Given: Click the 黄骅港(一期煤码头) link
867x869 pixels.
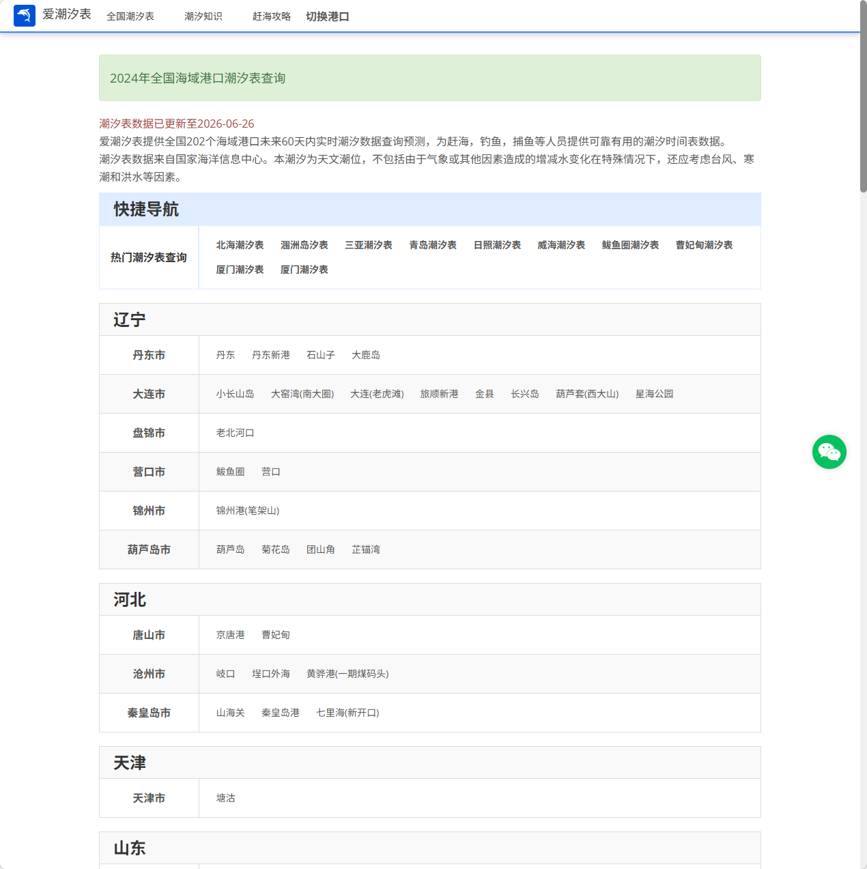Looking at the screenshot, I should click(x=348, y=674).
